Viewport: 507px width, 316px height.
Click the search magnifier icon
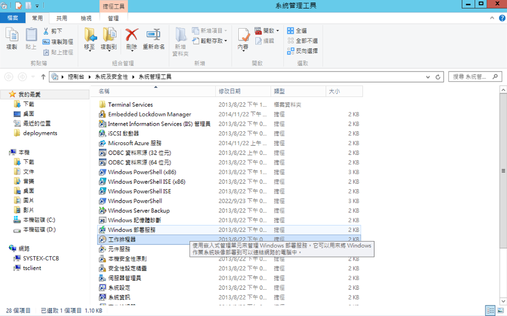[x=495, y=76]
